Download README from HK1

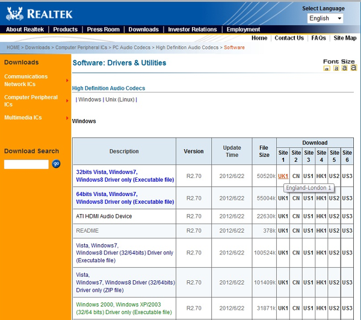(321, 230)
